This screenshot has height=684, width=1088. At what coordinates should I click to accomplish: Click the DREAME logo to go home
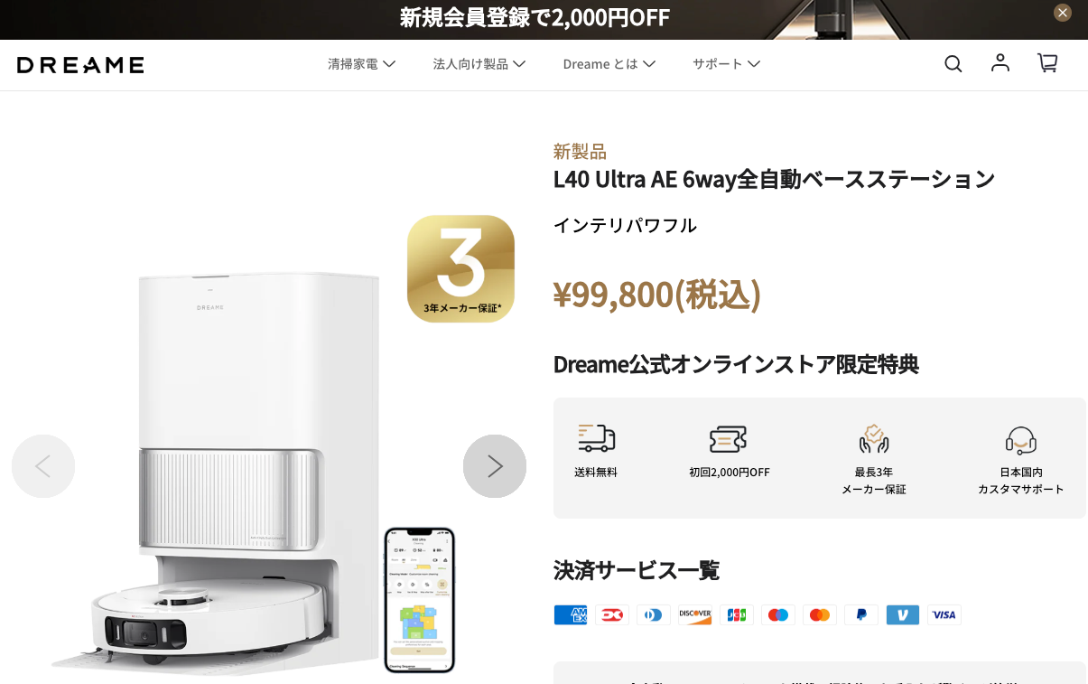[x=80, y=65]
